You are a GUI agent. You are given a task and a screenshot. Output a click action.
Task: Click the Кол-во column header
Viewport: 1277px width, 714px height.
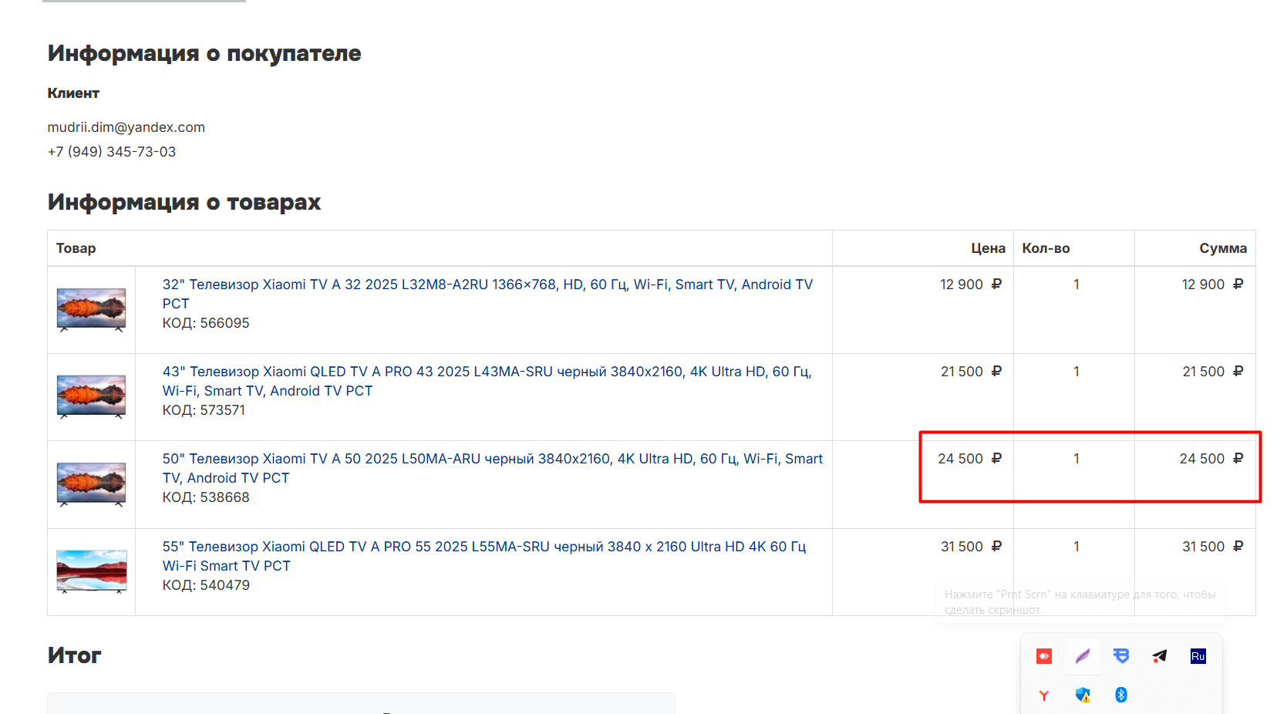click(1046, 248)
